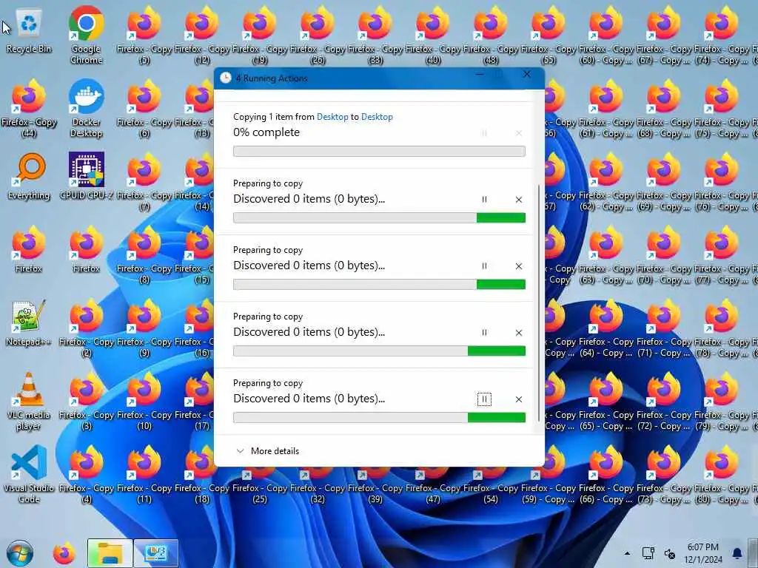Select the Firefox - Copy (71) icon

pyautogui.click(x=663, y=328)
